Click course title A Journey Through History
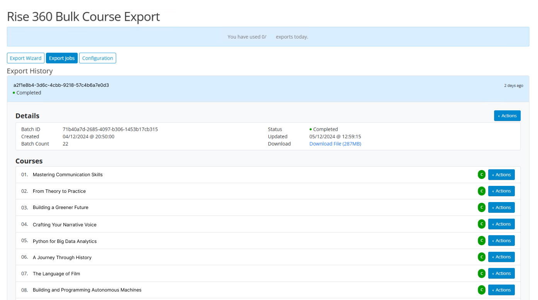Image resolution: width=538 pixels, height=300 pixels. tap(62, 258)
